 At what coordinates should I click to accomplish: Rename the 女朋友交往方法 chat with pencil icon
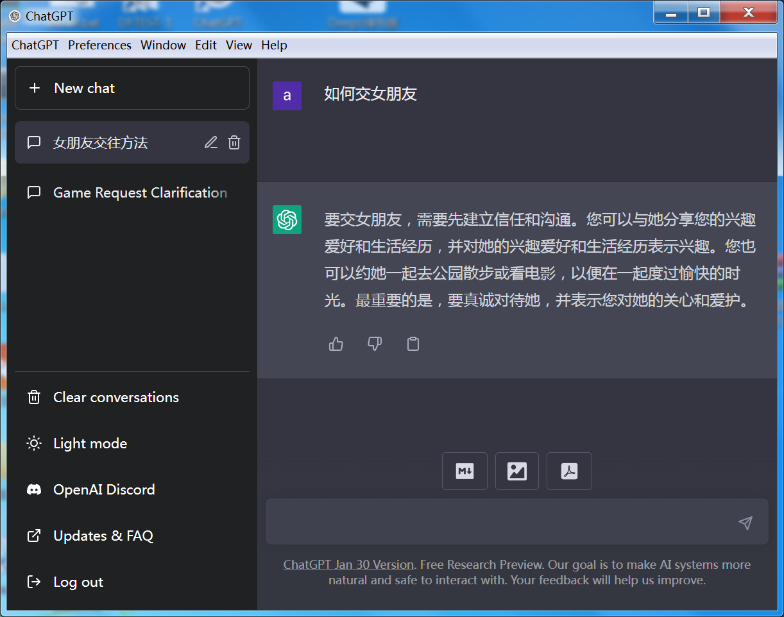pos(211,142)
